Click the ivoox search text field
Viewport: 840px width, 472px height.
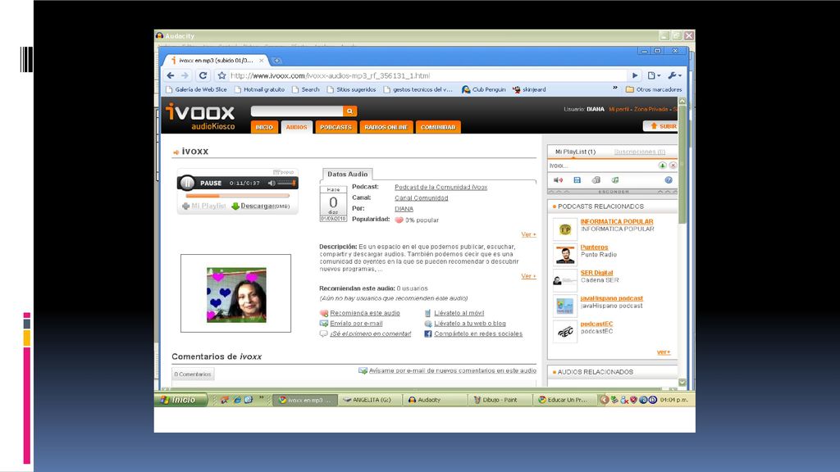pos(297,111)
